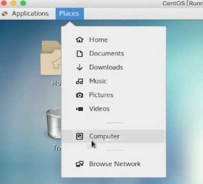Click the Applications menu foot logo icon
Screen dimensions: 203x184
pos(4,13)
